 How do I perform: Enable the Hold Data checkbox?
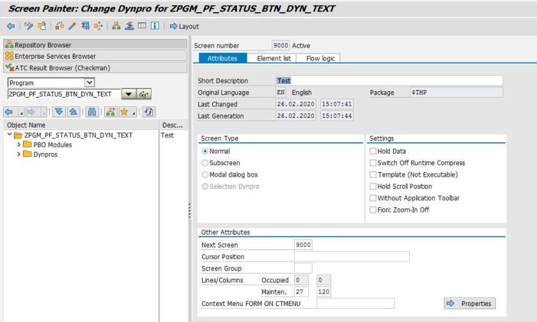[x=373, y=151]
